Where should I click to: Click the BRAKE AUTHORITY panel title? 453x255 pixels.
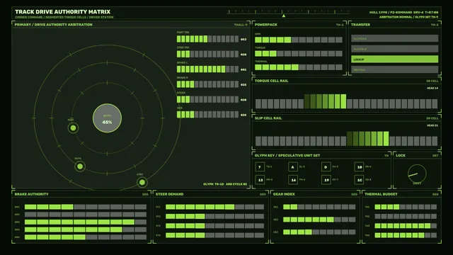[x=31, y=194]
